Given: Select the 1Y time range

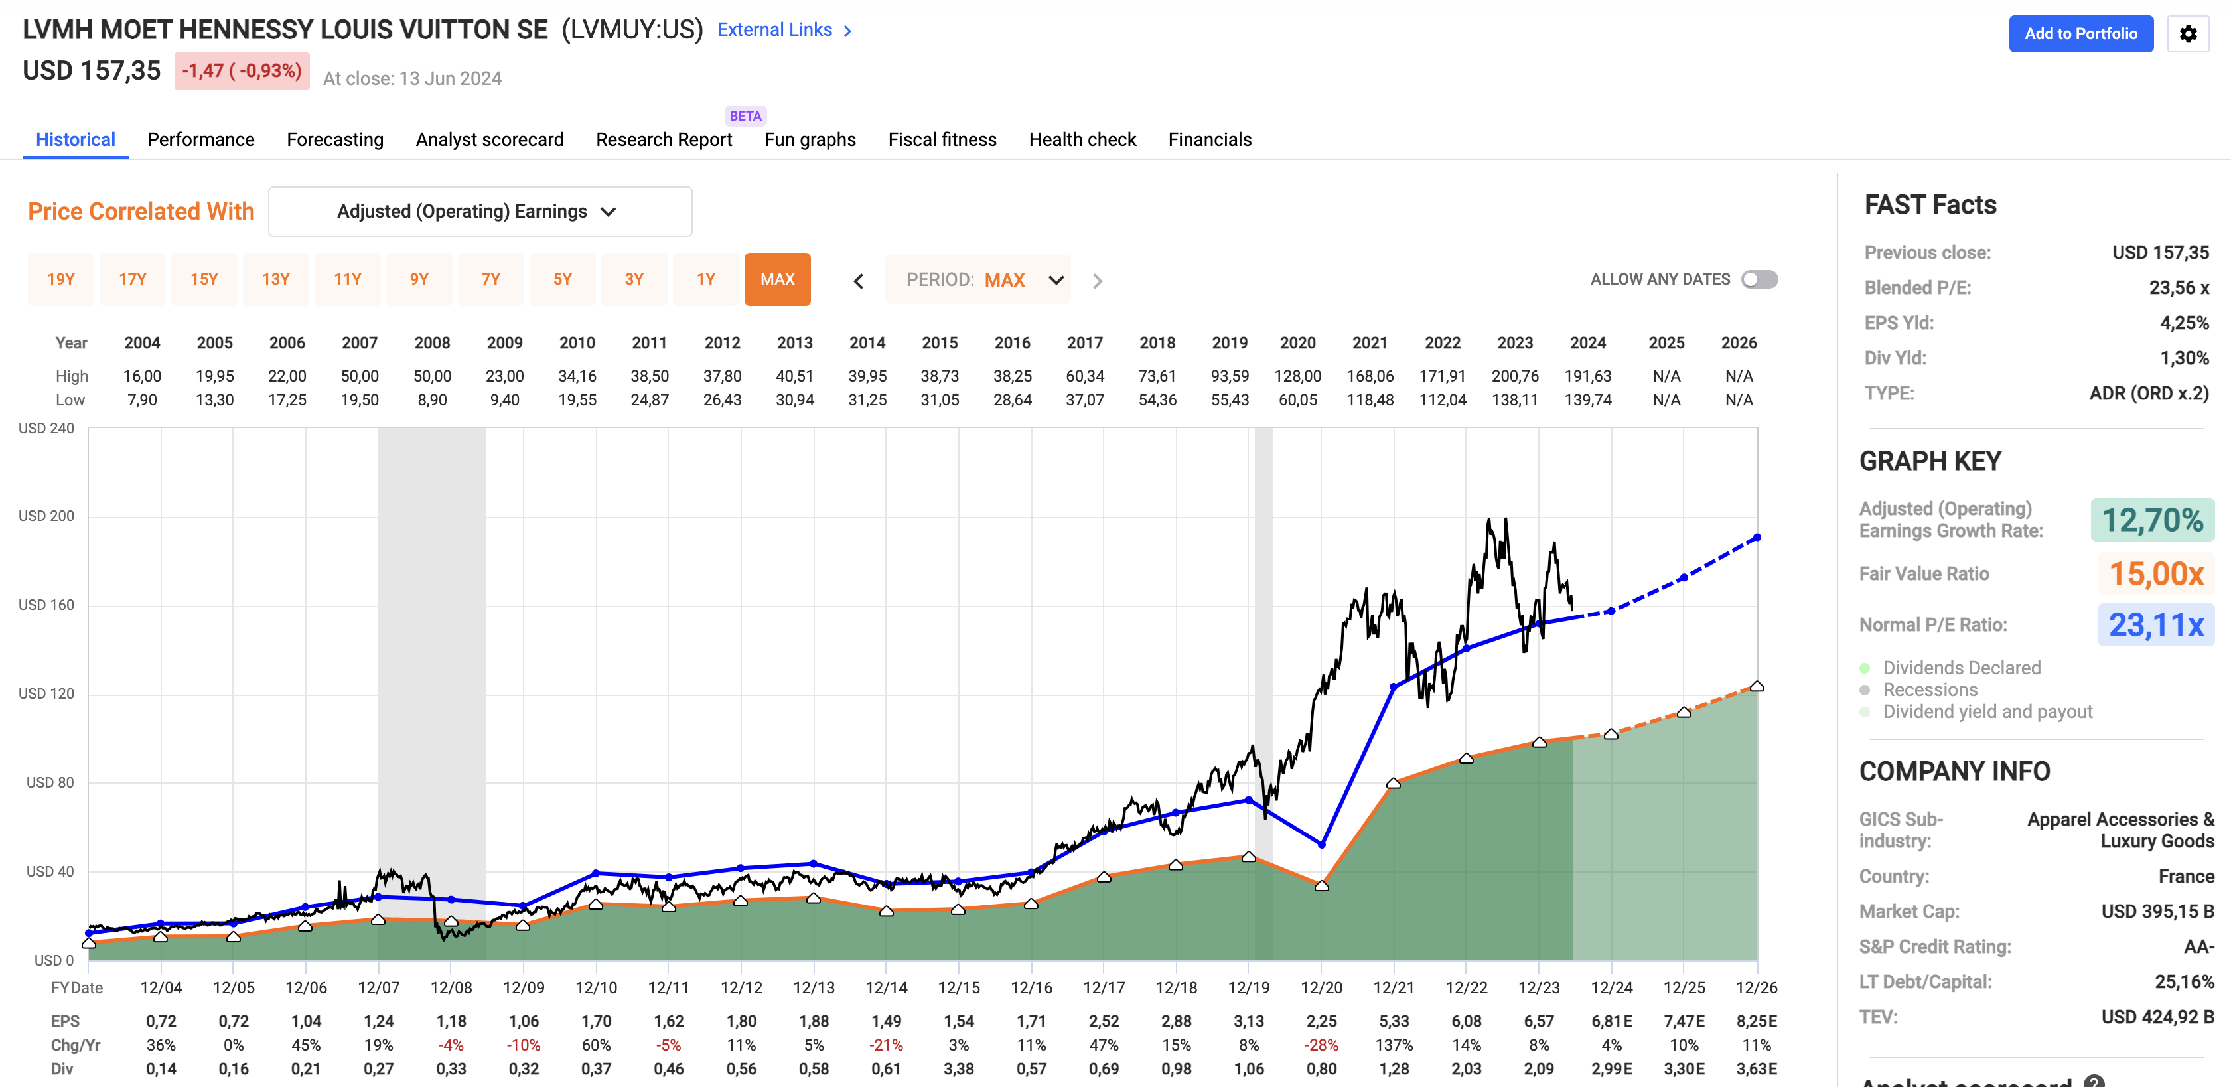Looking at the screenshot, I should [705, 279].
